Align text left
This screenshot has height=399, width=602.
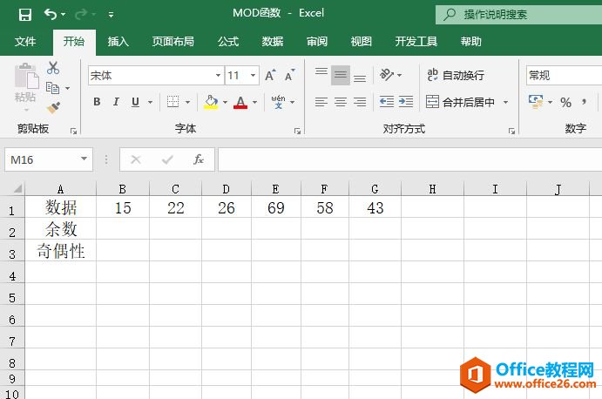pos(321,102)
